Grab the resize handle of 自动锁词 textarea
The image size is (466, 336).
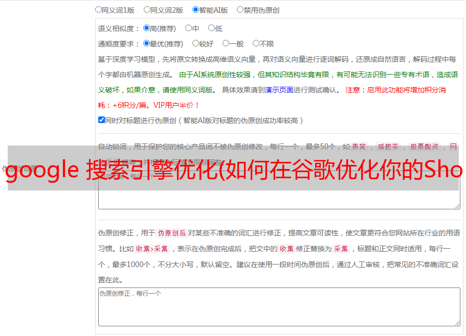click(x=457, y=206)
